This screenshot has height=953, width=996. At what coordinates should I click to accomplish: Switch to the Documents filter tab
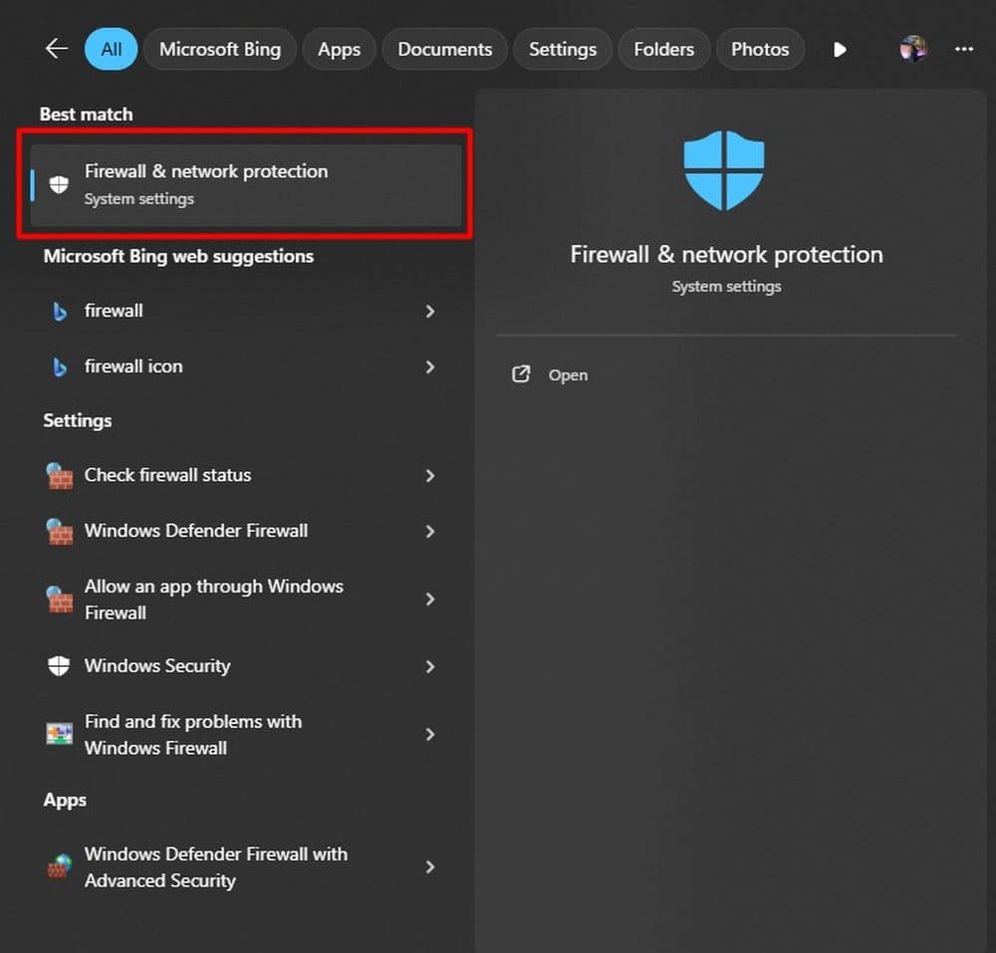coord(444,49)
